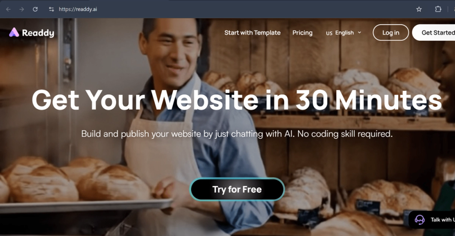Click the Readdy wordmark text

(38, 33)
